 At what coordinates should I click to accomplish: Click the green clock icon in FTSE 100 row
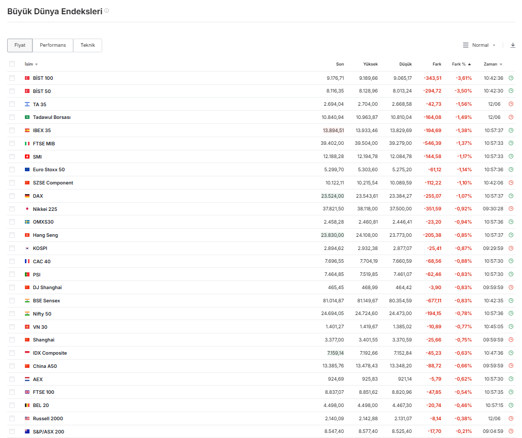pos(511,392)
